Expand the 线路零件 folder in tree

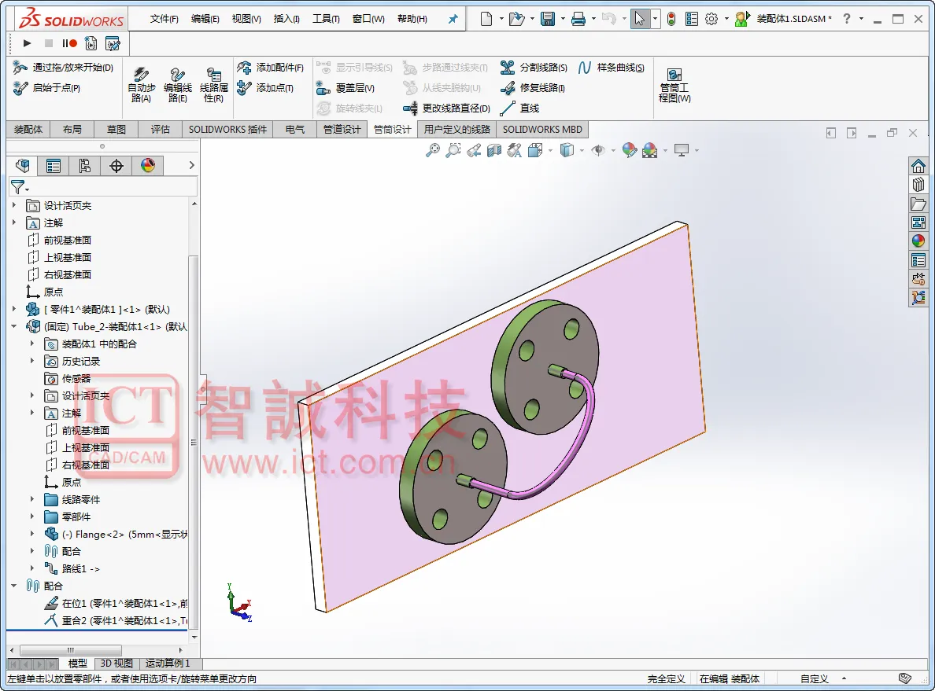(32, 499)
